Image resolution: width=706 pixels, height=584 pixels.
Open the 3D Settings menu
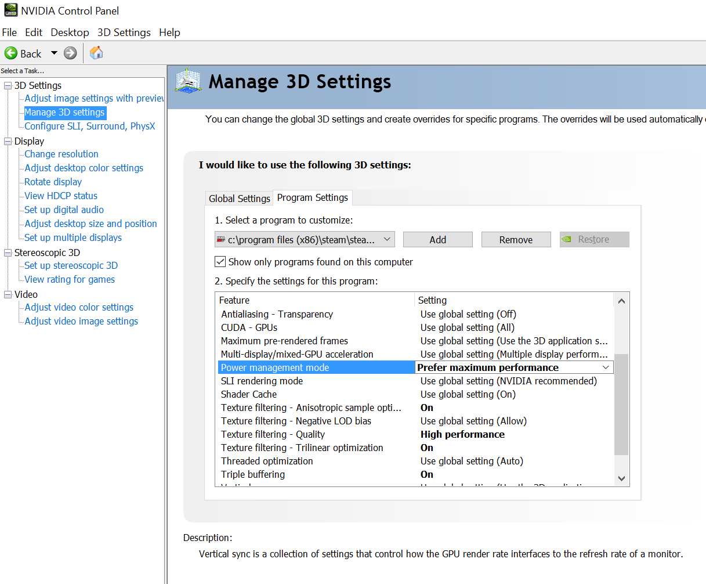coord(124,33)
